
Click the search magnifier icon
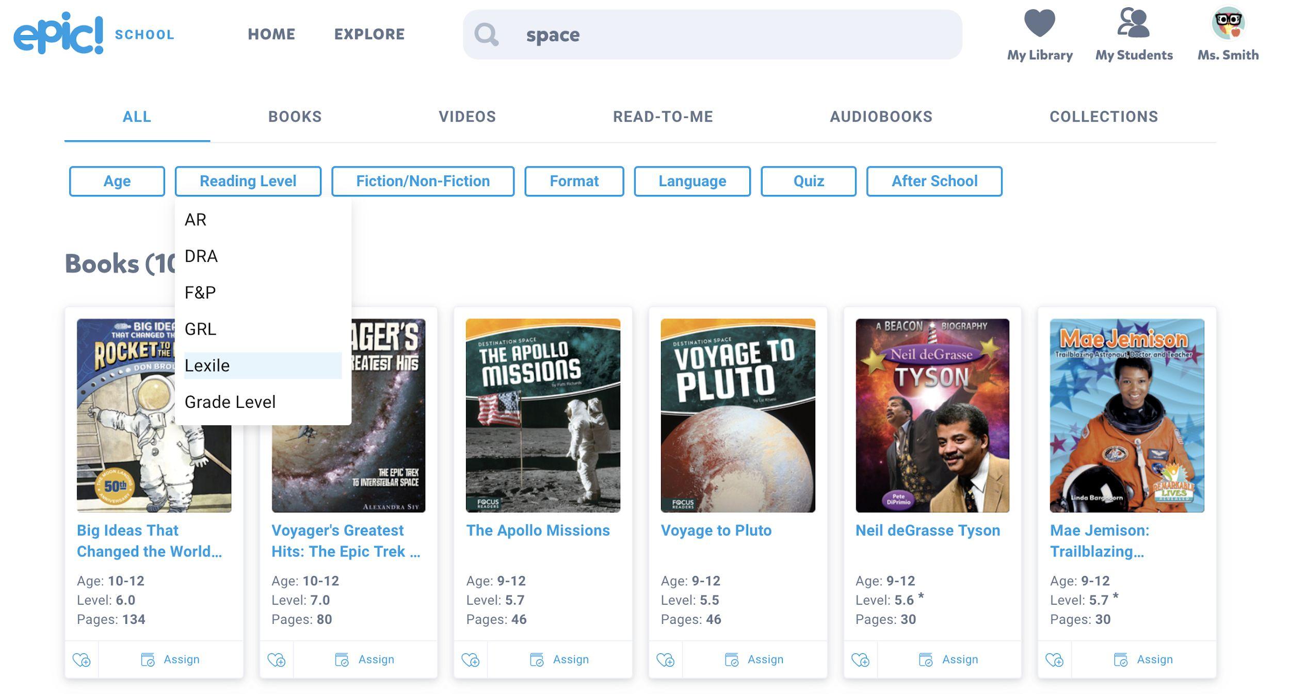point(487,35)
